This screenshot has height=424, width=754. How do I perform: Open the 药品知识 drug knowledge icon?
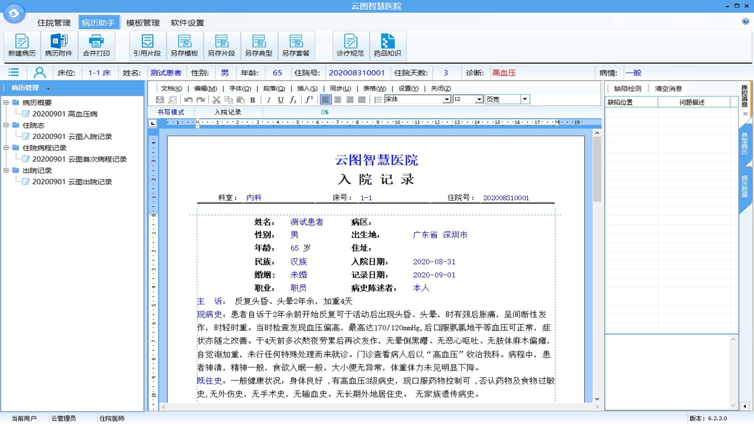point(387,45)
